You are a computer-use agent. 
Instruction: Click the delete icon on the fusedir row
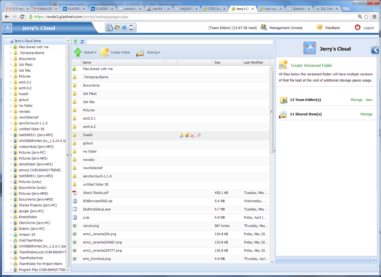tap(193, 136)
